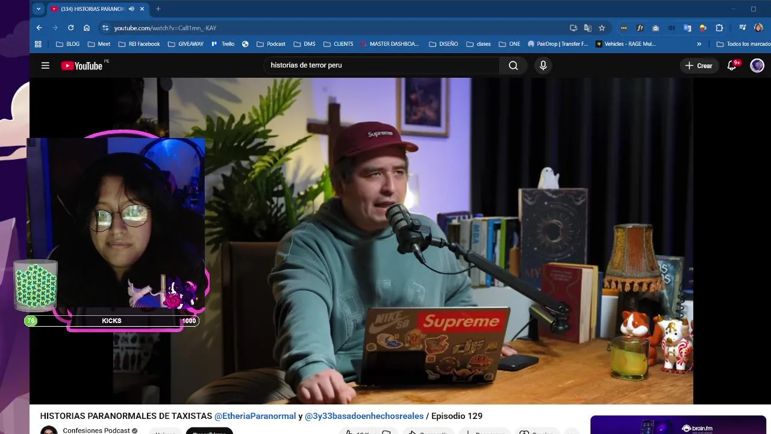Open the YouTube hamburger guide menu
This screenshot has width=771, height=434.
45,66
